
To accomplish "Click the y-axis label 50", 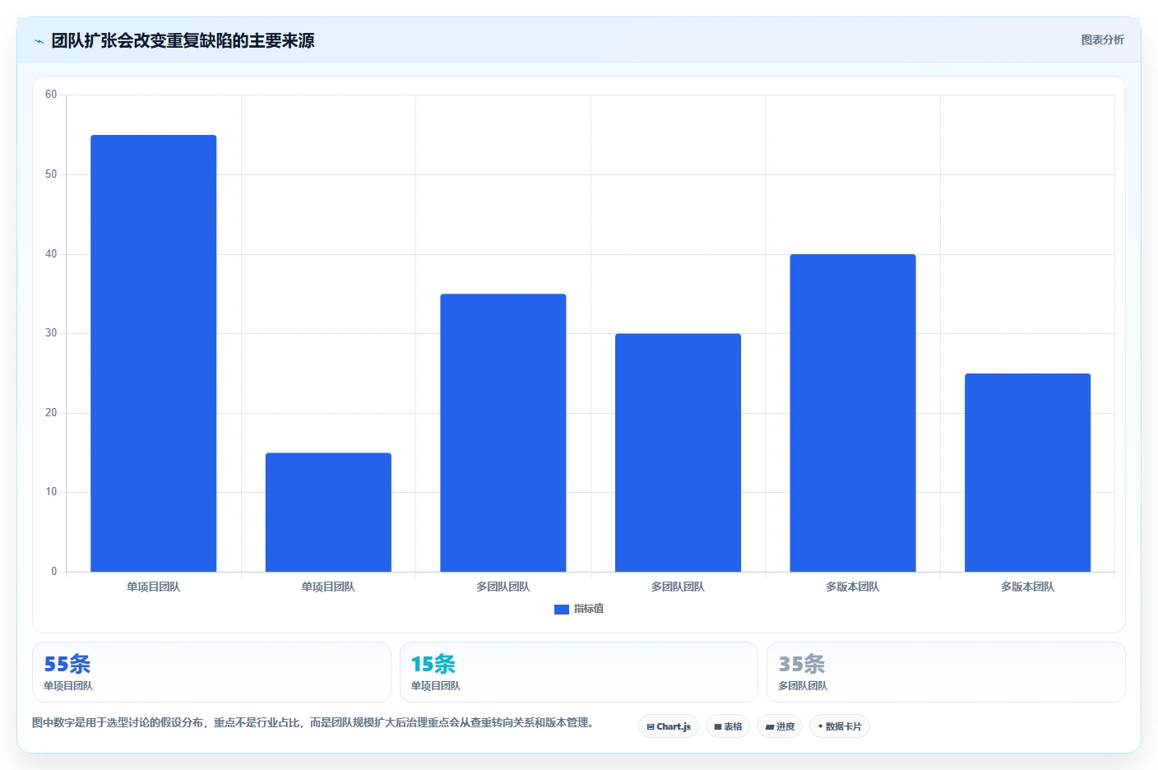I will tap(51, 174).
